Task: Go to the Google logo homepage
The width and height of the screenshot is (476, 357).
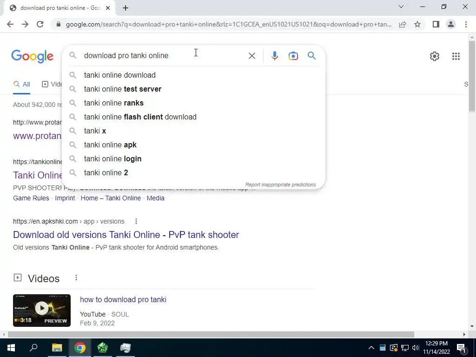Action: click(33, 56)
